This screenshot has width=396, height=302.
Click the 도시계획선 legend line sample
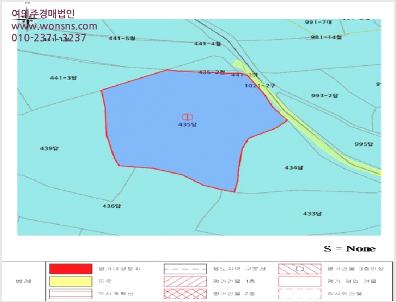coord(70,293)
